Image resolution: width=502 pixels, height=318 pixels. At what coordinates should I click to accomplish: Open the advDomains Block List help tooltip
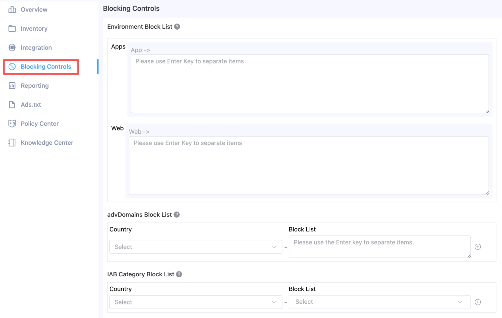(177, 215)
